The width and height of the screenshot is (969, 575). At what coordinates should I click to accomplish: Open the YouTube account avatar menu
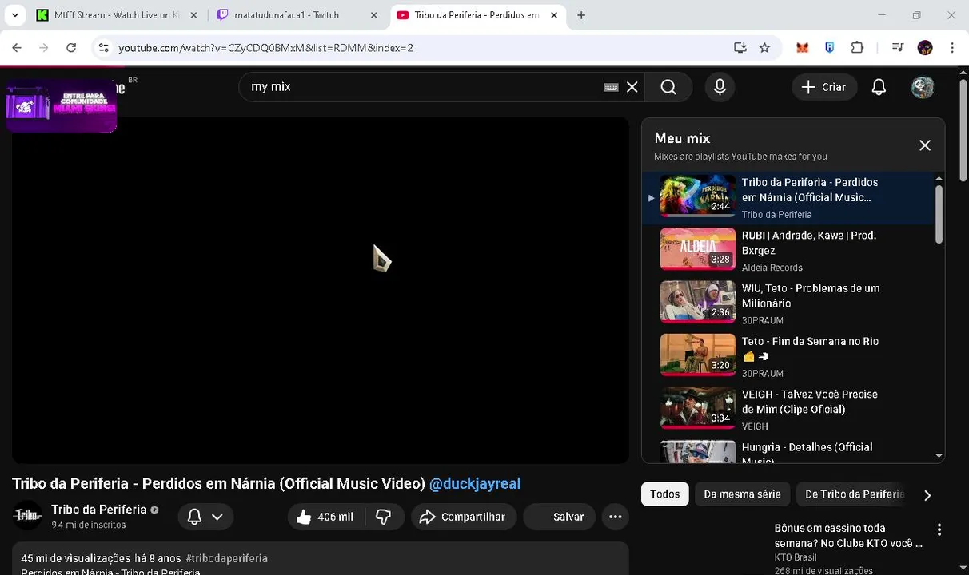click(x=923, y=87)
